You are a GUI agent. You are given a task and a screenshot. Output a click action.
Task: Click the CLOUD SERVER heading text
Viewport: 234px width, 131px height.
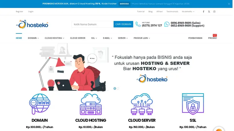[142, 120]
